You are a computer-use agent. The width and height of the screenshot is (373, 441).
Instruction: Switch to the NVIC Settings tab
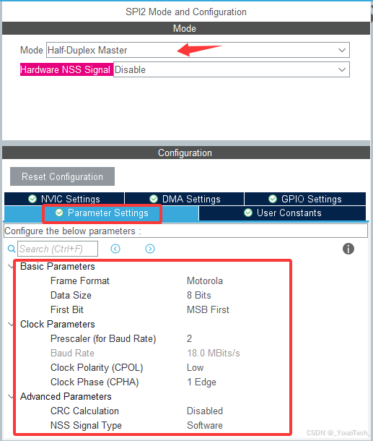click(64, 199)
